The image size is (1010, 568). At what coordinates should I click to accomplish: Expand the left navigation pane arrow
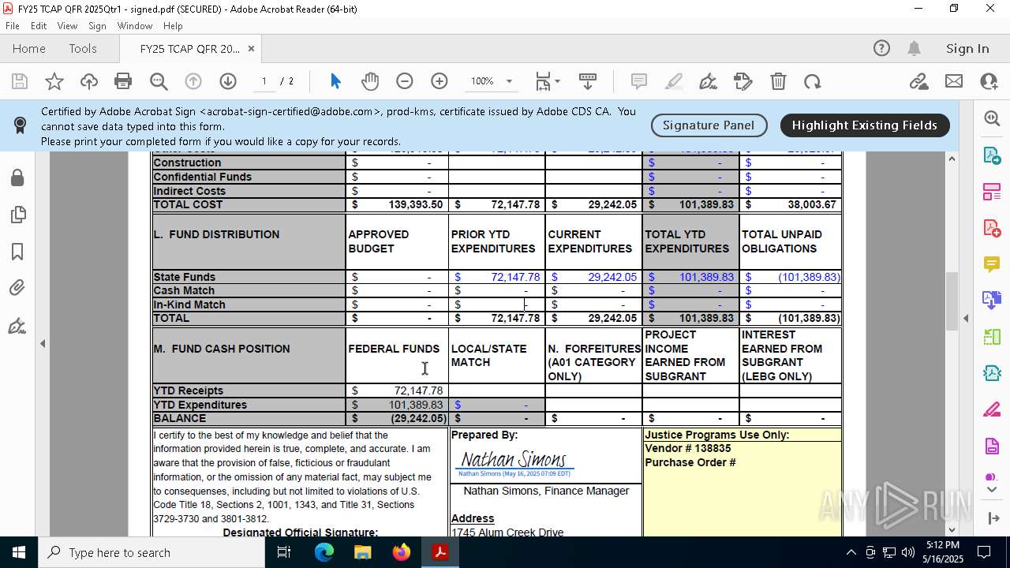[43, 343]
